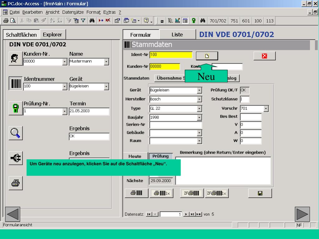Click the printer-barcode button without 1x

click(136, 193)
